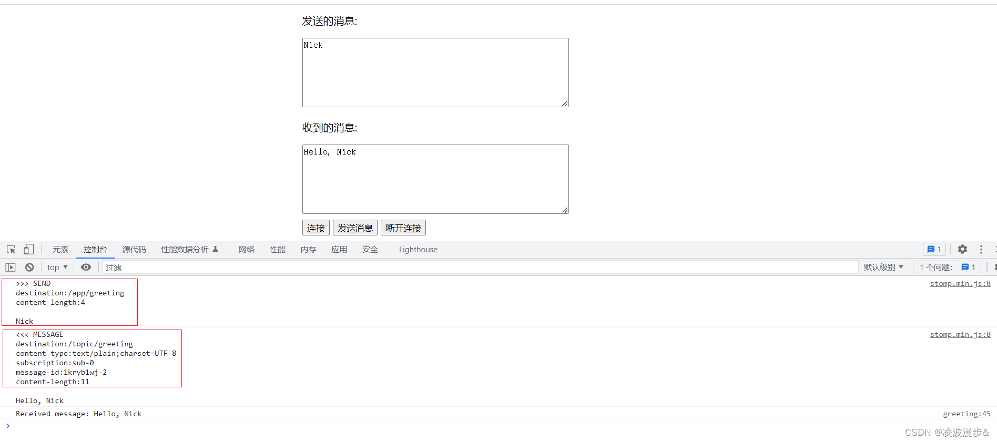Viewport: 997px width, 442px height.
Task: Open stomp.min.js:8 link for MESSAGE log
Action: pos(960,335)
